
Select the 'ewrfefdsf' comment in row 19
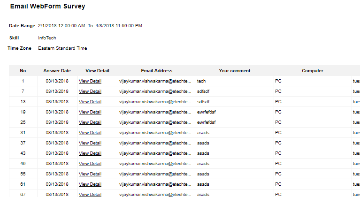207,112
